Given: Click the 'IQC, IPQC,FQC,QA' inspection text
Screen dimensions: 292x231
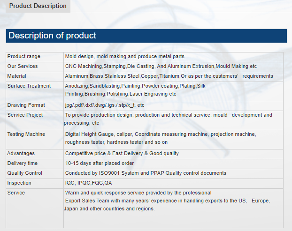Looking at the screenshot, I should 89,183.
